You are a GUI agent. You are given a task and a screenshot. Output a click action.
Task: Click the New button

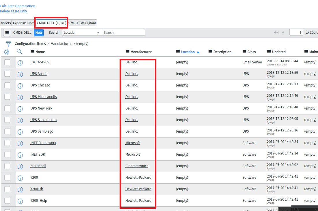39,32
